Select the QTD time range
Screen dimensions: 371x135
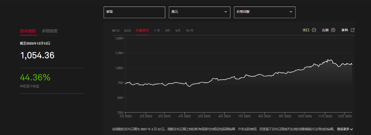127,31
